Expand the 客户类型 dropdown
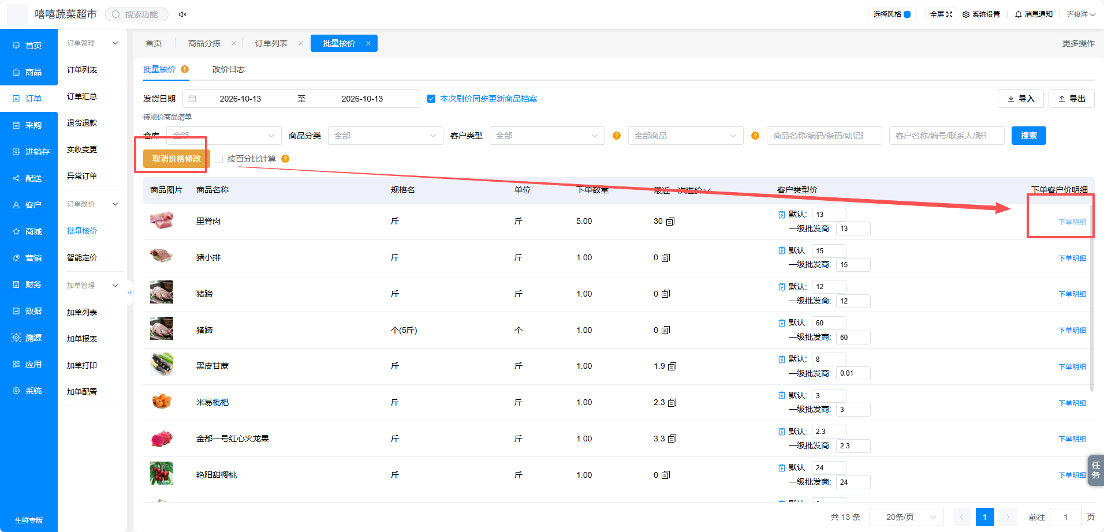 [x=547, y=136]
